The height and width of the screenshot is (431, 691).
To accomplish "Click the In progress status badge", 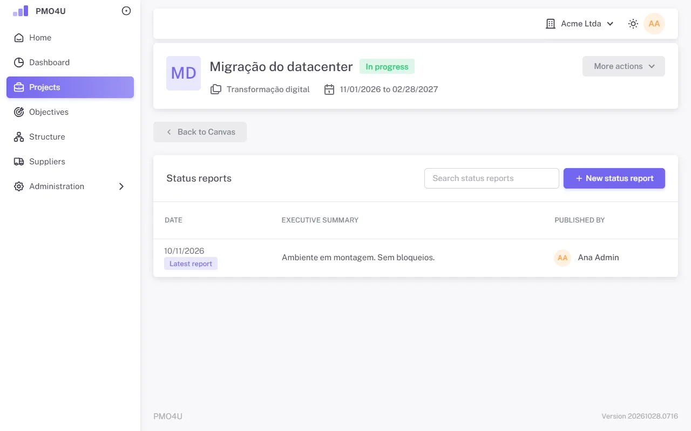I will pyautogui.click(x=387, y=67).
